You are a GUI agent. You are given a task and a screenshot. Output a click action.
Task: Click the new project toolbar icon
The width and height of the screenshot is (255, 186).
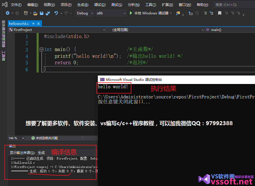(26, 13)
